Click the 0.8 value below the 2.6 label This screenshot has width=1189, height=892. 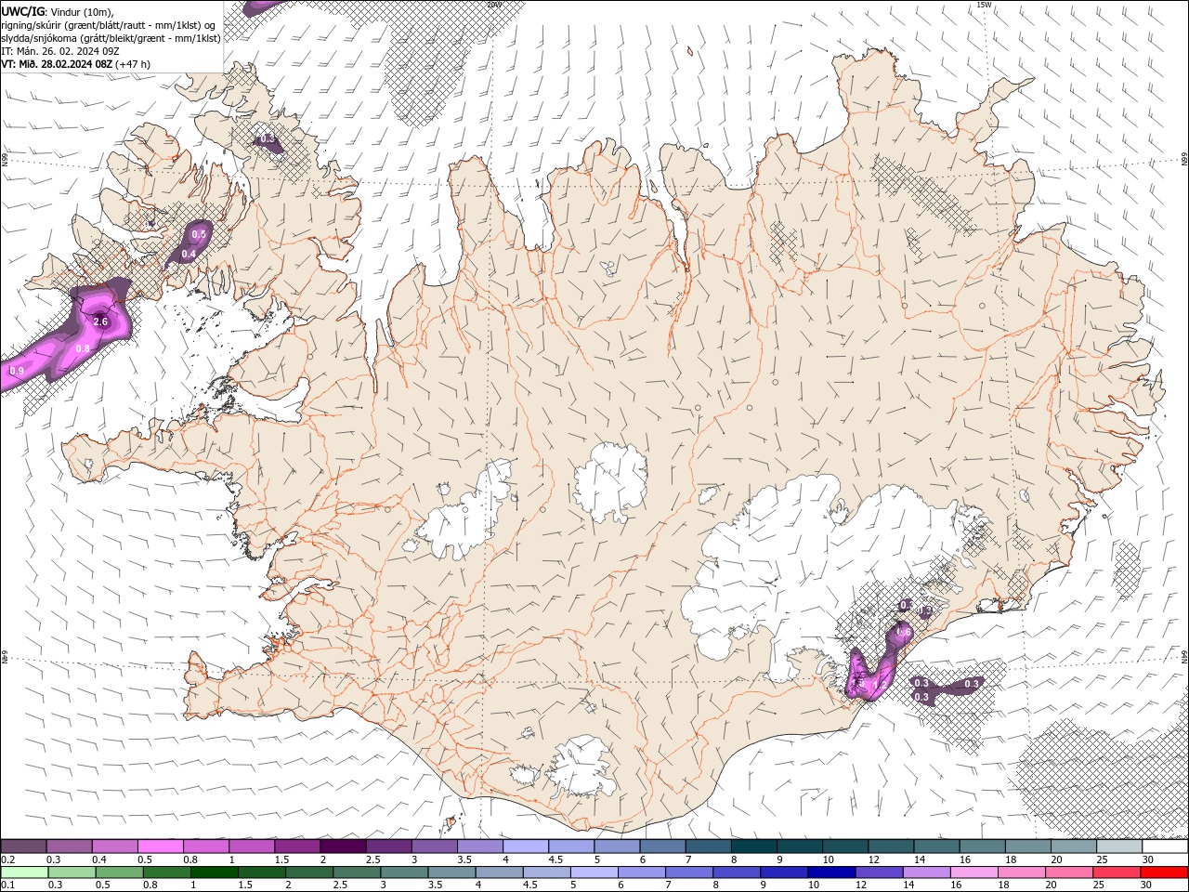coord(83,348)
